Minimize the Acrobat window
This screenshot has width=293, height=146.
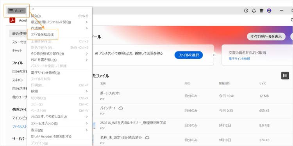[281, 11]
